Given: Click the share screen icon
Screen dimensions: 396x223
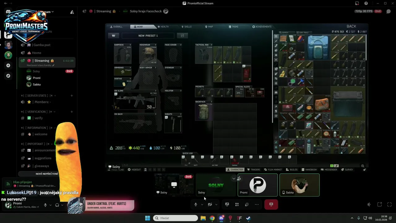Looking at the screenshot, I should [x=227, y=204].
